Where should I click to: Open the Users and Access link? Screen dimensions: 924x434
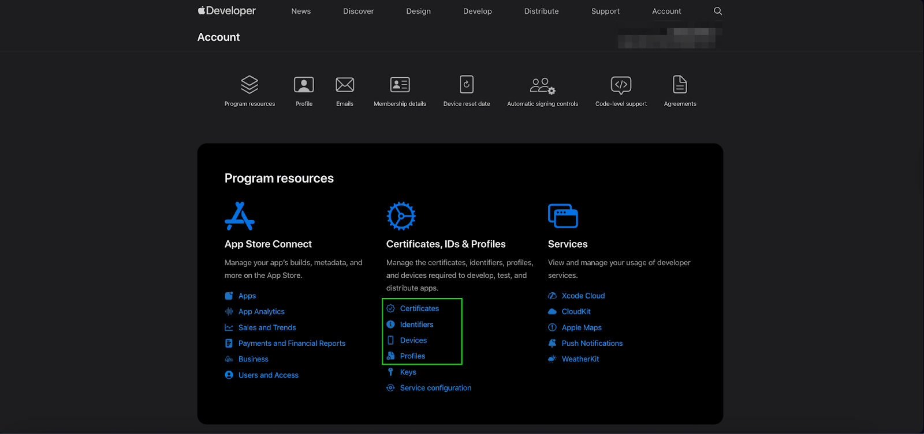(269, 375)
